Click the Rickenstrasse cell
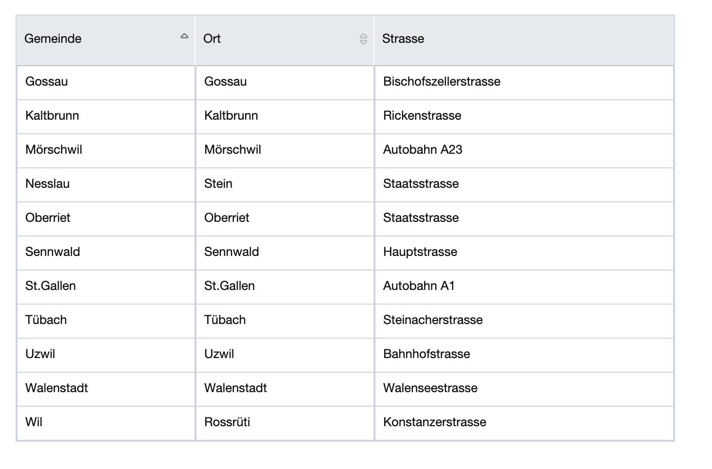 tap(422, 116)
